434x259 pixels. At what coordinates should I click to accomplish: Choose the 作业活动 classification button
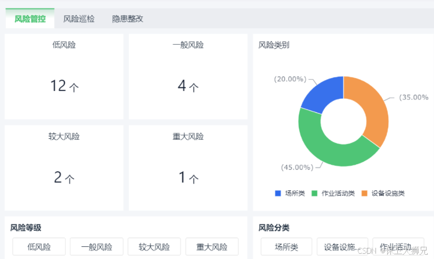[x=398, y=247]
